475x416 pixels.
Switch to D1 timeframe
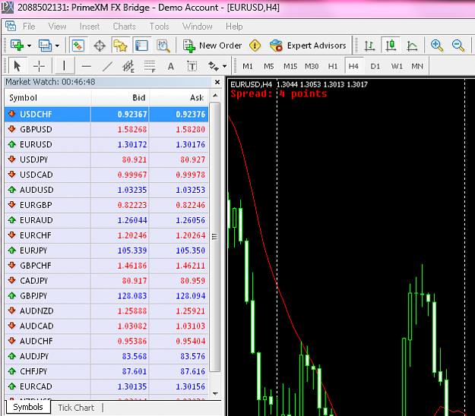pos(375,66)
